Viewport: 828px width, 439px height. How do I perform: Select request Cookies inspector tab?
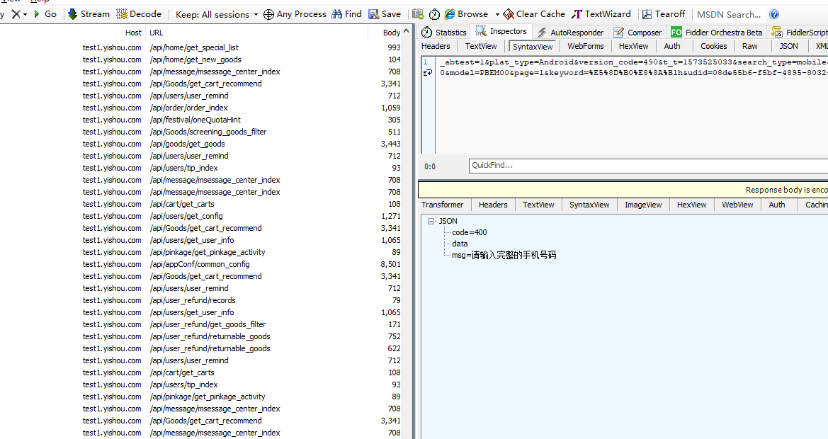pyautogui.click(x=714, y=47)
